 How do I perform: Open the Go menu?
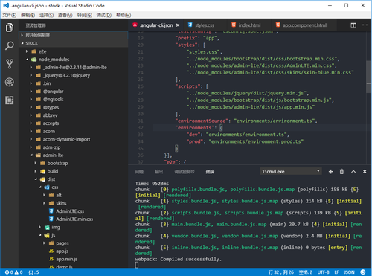tap(85, 16)
